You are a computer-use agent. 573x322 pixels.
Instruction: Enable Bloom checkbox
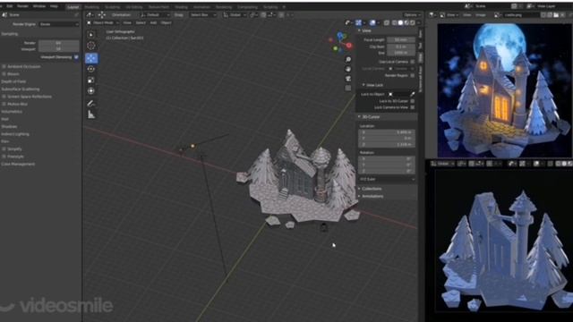pos(4,74)
